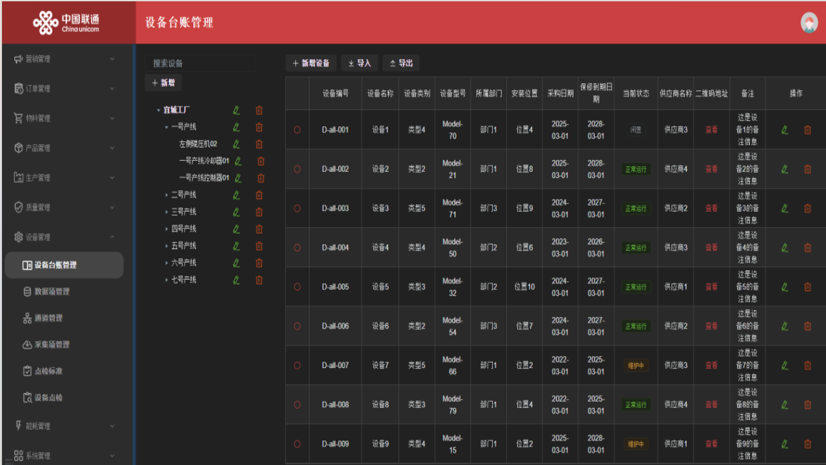The image size is (826, 465).
Task: Edit the 左侧院压机02 tree entry
Action: tap(236, 144)
